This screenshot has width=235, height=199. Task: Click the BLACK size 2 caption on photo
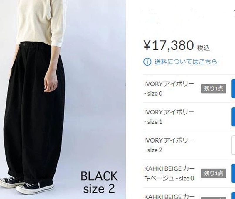99,182
